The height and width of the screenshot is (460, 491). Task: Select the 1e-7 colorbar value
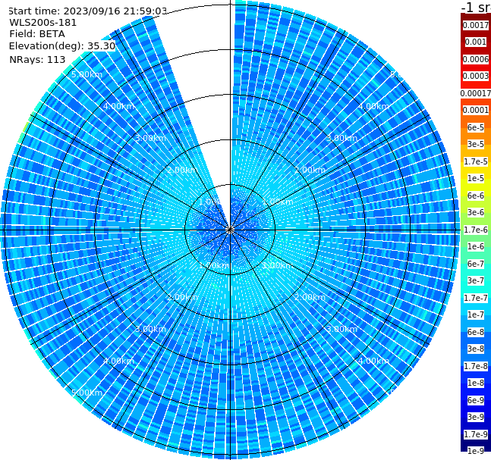pos(476,314)
